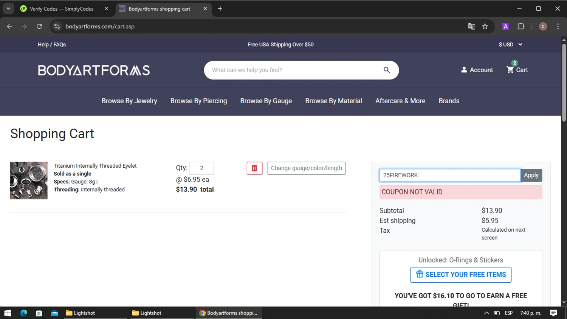Click the browser address bar URL
The height and width of the screenshot is (319, 567).
(100, 26)
